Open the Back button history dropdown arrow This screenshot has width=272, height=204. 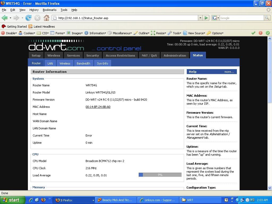[x=10, y=18]
